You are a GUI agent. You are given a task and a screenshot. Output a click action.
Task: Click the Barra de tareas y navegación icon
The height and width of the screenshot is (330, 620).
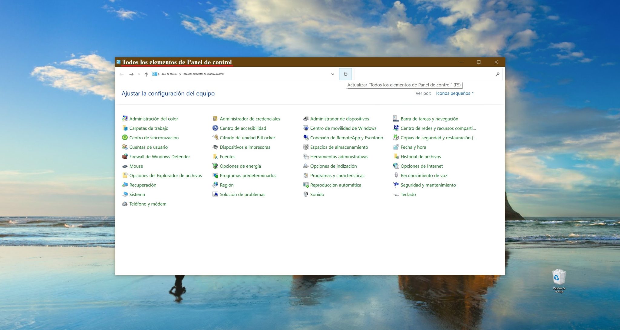tap(396, 118)
